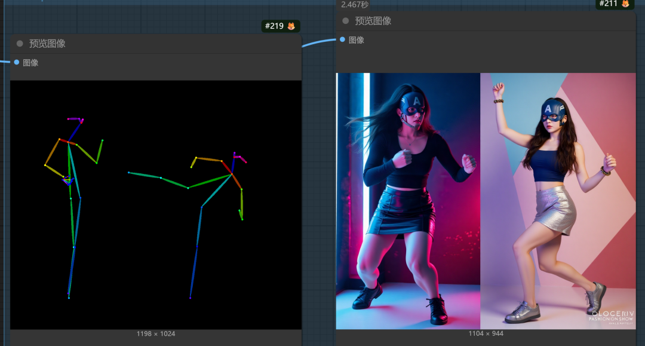This screenshot has width=645, height=346.
Task: Collapse the left 预览图像 node via its dot
Action: tap(20, 44)
